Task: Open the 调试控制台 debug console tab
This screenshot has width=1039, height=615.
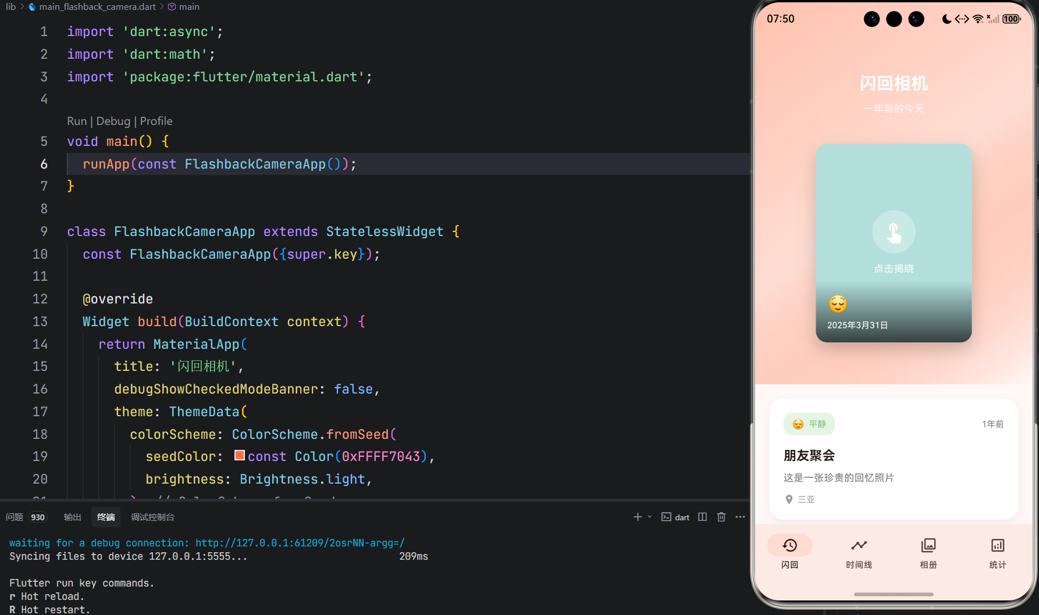Action: tap(152, 517)
